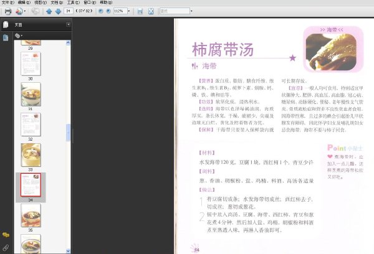The width and height of the screenshot is (374, 254).
Task: Click the Find search text field
Action: [x=175, y=11]
